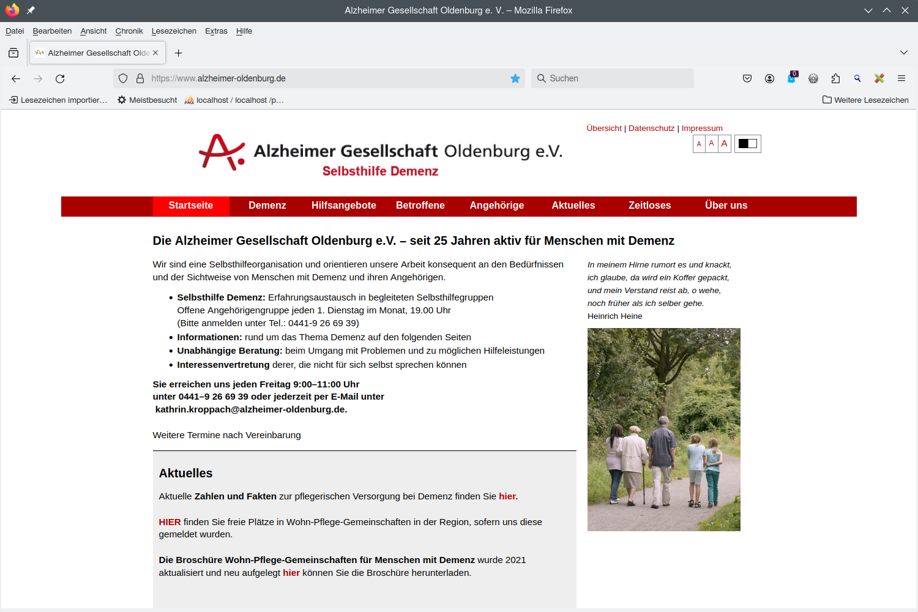Toggle the pin icon in the title bar
The width and height of the screenshot is (918, 612).
(31, 10)
